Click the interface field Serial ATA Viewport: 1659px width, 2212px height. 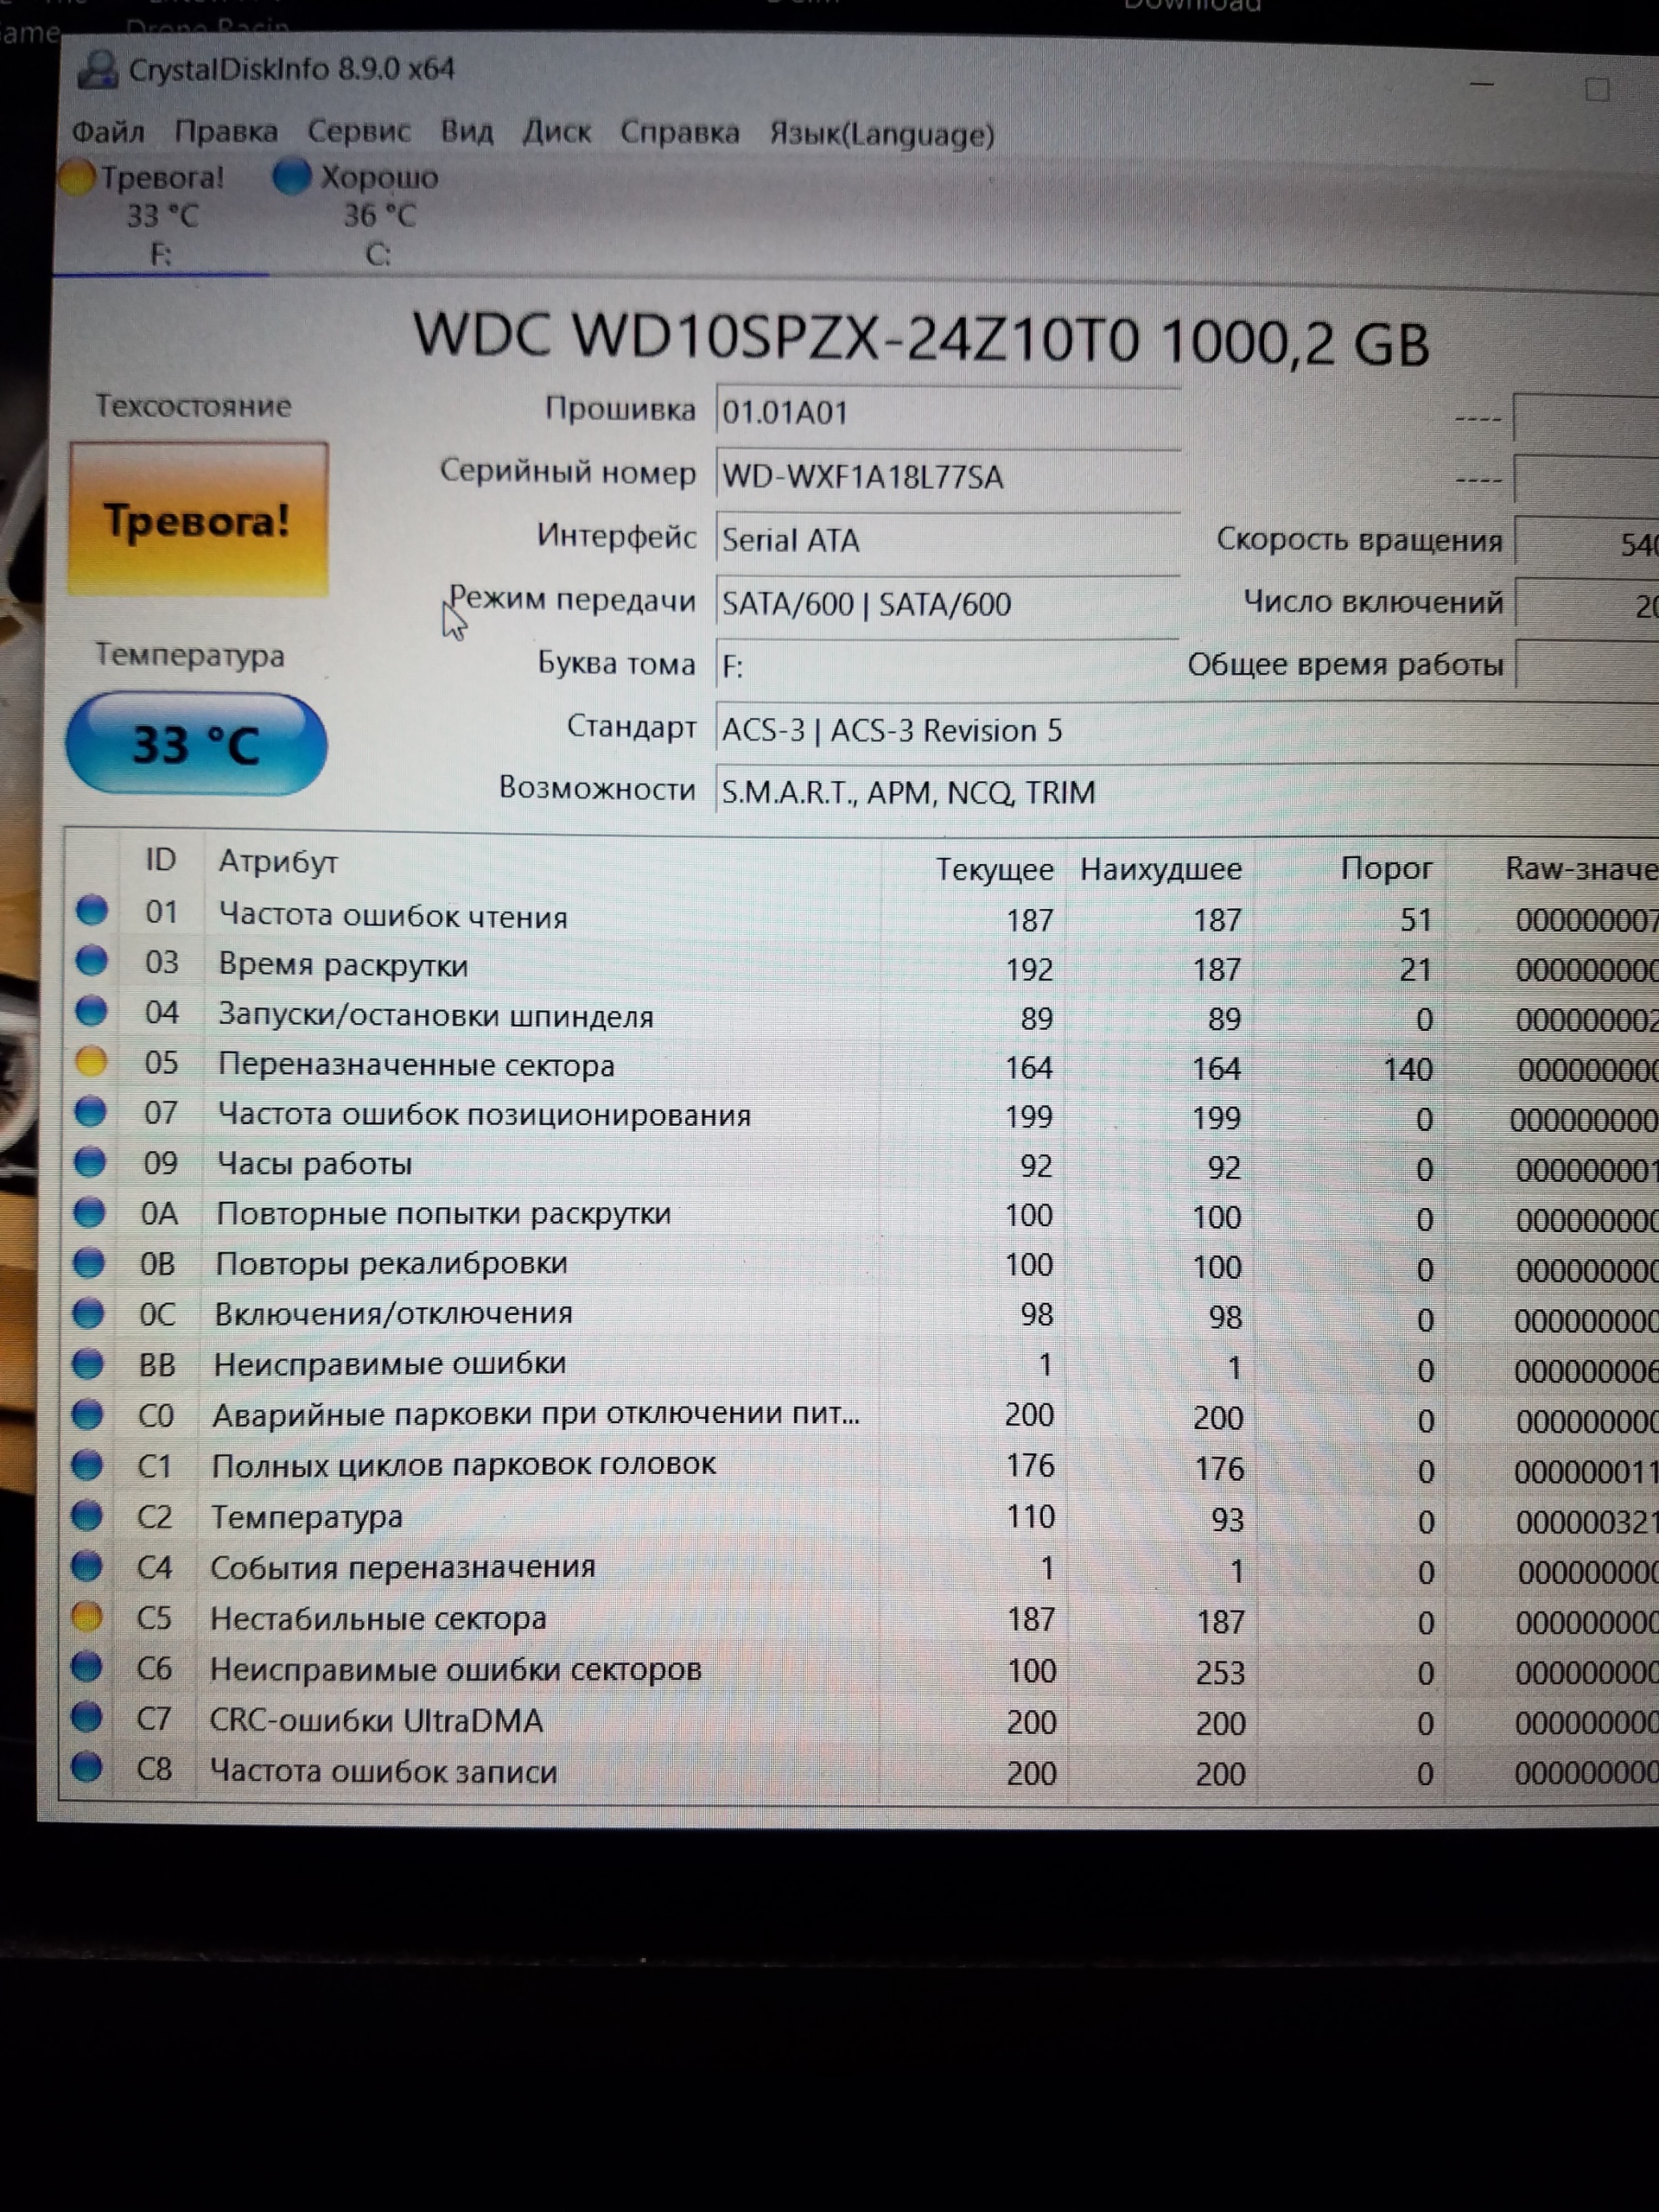(x=947, y=540)
